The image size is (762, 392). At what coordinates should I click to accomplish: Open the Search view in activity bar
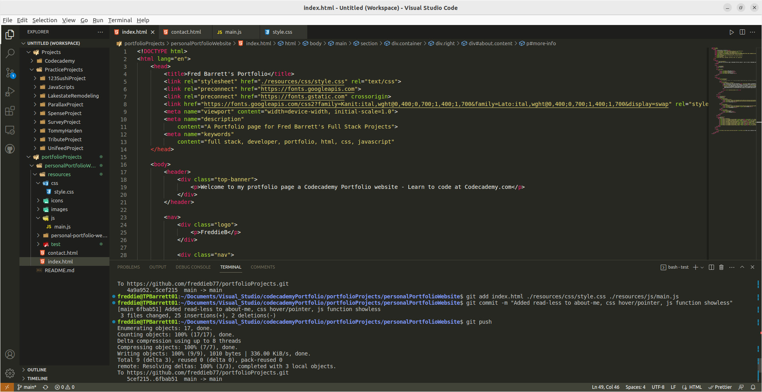(10, 53)
